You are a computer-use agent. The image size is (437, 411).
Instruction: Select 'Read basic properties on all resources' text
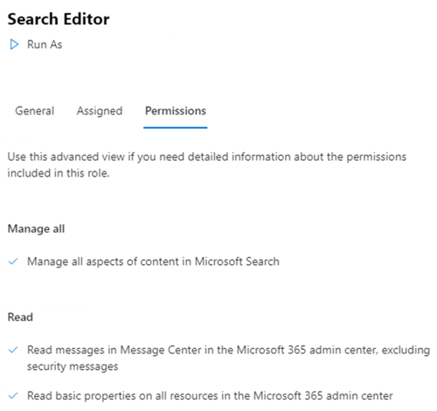pos(210,396)
